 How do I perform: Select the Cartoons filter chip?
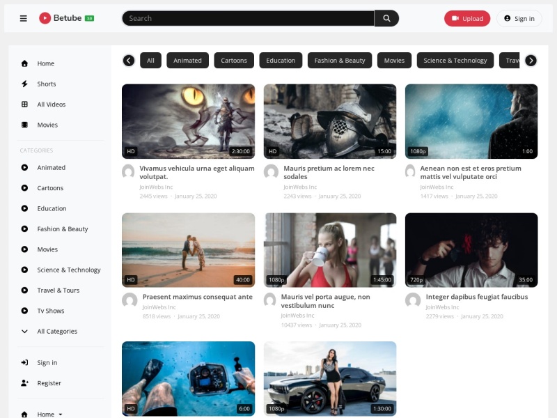click(234, 61)
